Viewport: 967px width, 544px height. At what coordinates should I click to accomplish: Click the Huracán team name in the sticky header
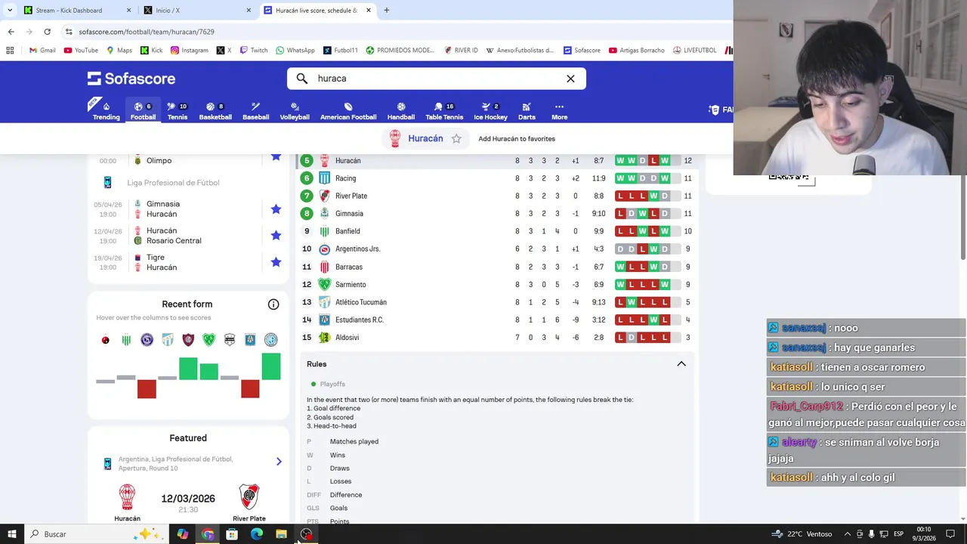coord(425,139)
